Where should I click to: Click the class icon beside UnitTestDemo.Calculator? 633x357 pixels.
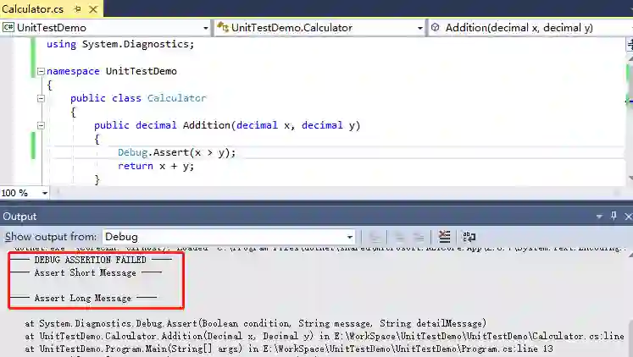tap(223, 27)
